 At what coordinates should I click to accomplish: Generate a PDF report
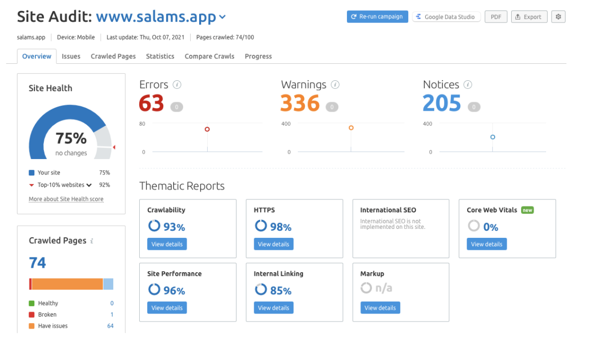pos(496,16)
